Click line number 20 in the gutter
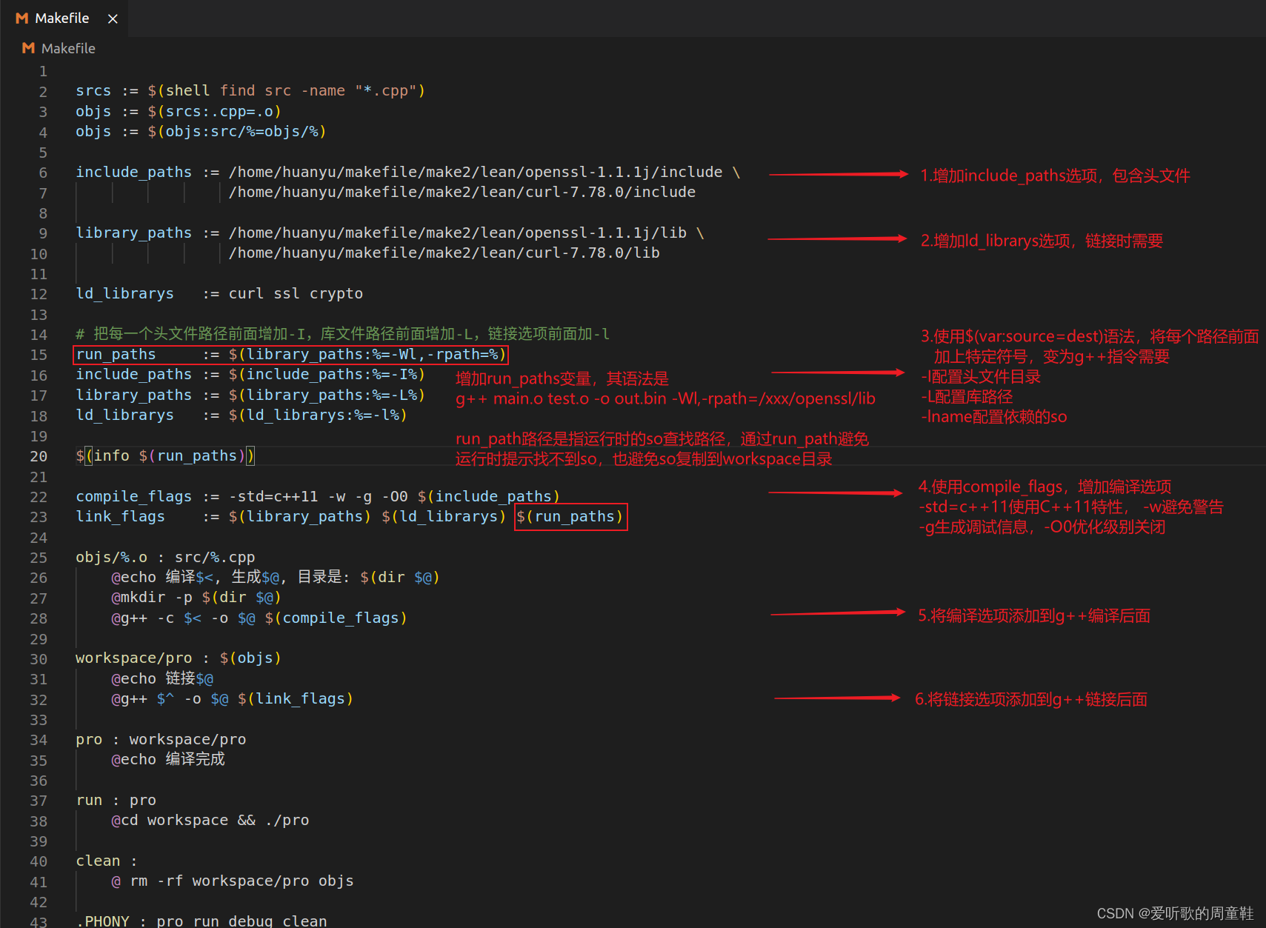The image size is (1266, 928). 39,456
